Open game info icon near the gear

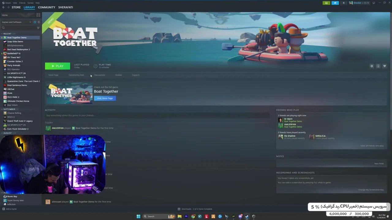click(x=378, y=66)
